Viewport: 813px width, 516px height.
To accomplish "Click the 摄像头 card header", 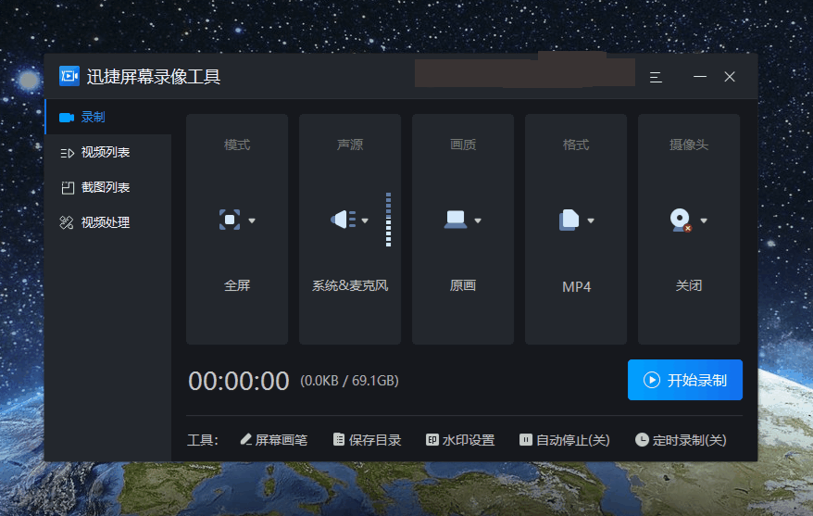I will 689,145.
